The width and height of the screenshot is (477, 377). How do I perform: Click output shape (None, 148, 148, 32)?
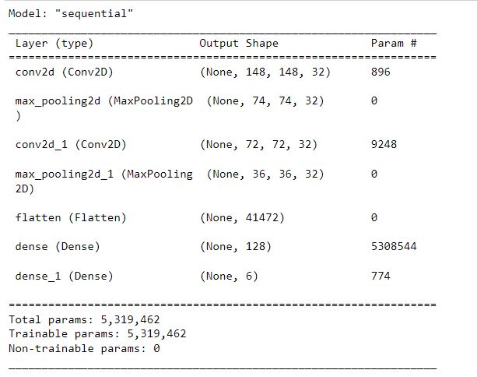tap(265, 72)
